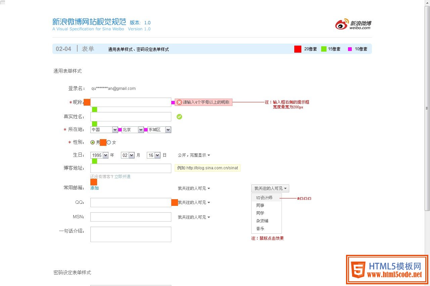Screen dimensions: 430x286
Task: Click the login email qu*******an@gmail.com
Action: [114, 89]
